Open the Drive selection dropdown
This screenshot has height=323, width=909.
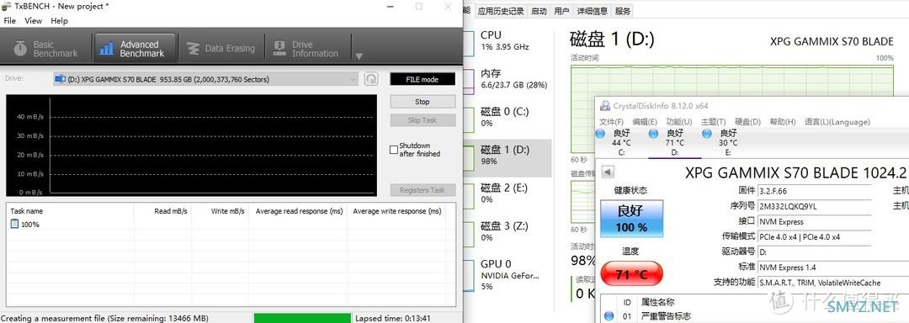coord(206,79)
